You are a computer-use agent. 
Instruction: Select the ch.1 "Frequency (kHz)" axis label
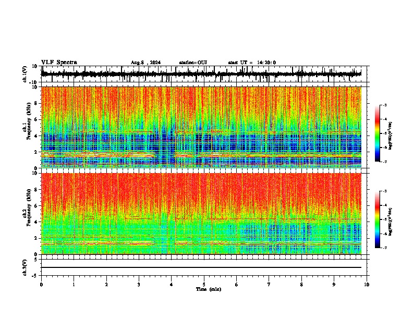pyautogui.click(x=29, y=121)
